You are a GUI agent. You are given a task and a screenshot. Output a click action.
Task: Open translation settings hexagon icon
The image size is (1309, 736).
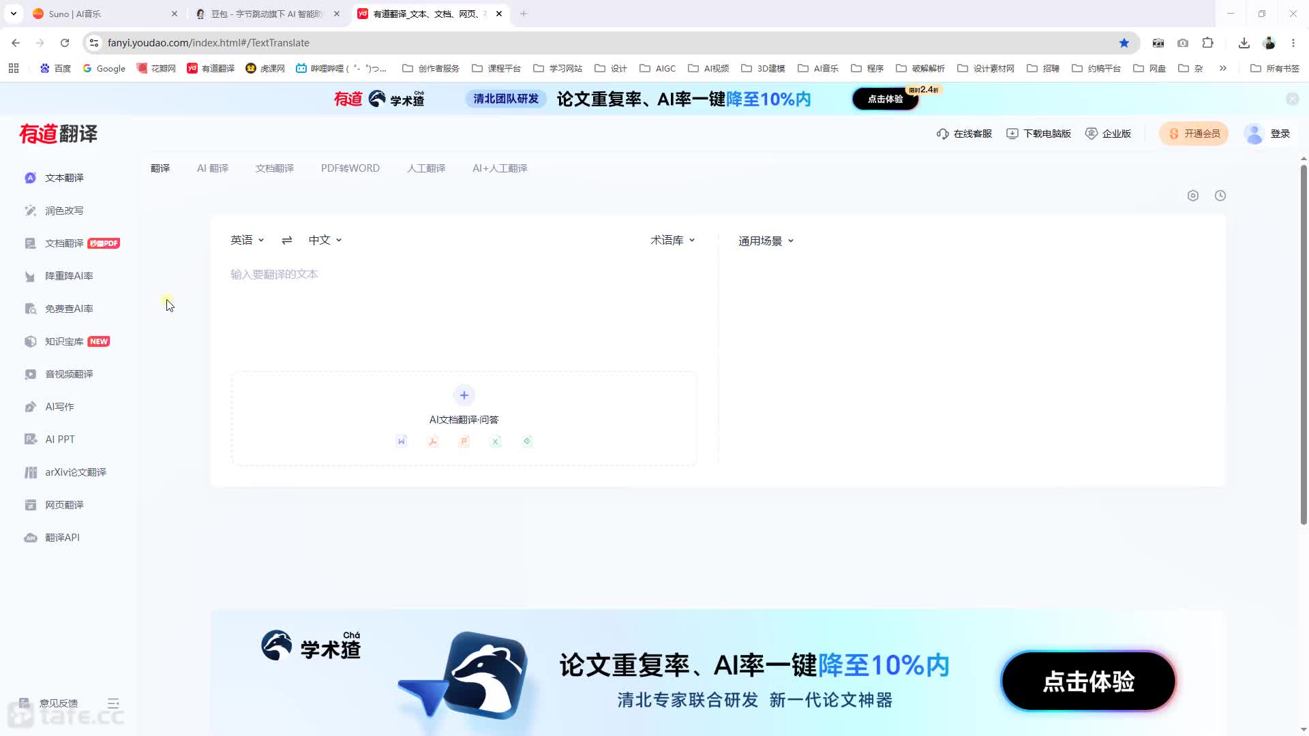[1193, 196]
